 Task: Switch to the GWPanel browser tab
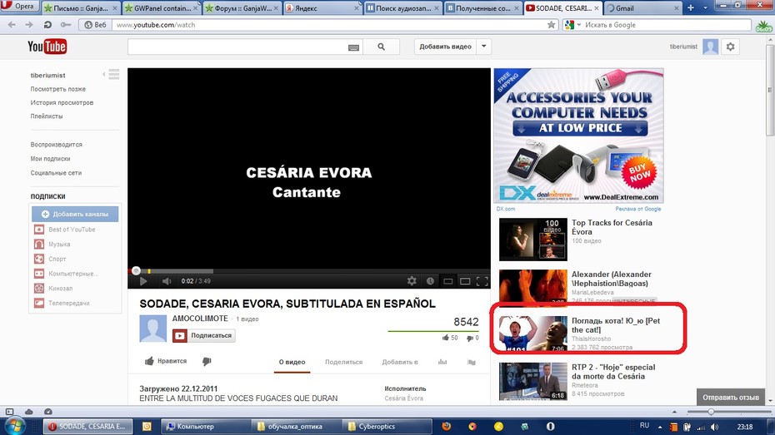point(161,7)
